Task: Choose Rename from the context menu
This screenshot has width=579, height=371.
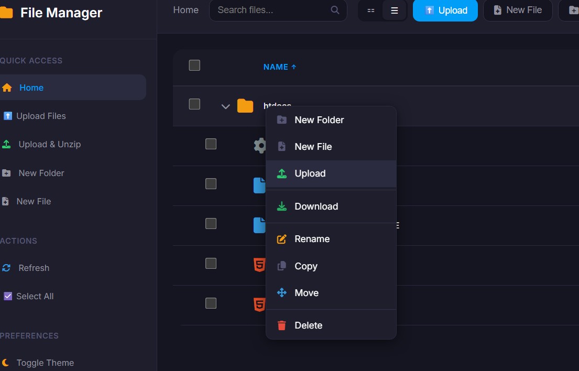Action: [311, 239]
